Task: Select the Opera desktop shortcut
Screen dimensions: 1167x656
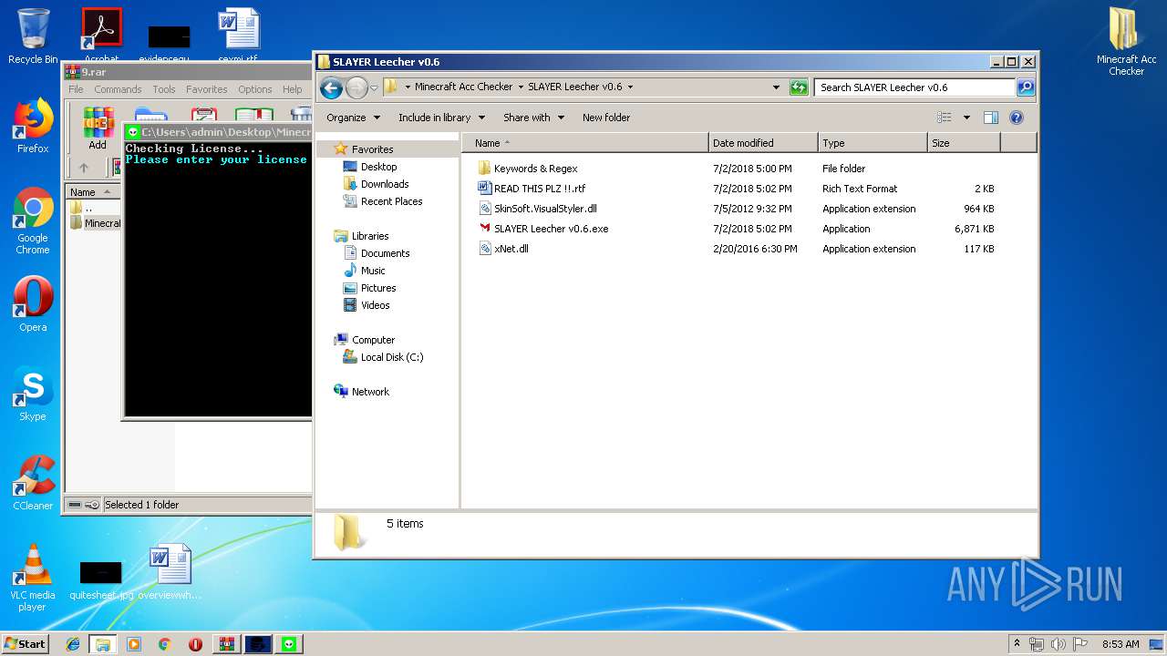Action: (x=33, y=304)
